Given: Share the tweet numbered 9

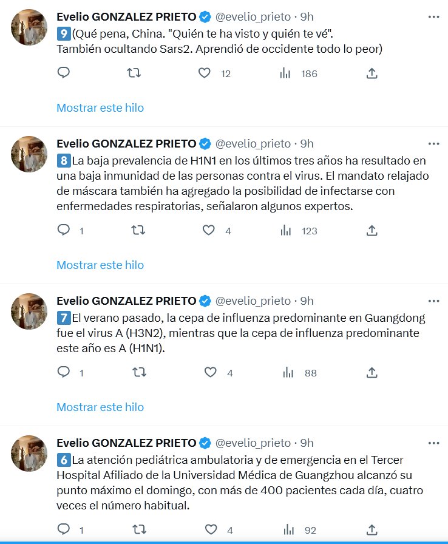Looking at the screenshot, I should [372, 73].
